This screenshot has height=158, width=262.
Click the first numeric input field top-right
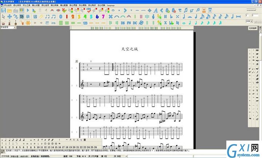(x=247, y=15)
